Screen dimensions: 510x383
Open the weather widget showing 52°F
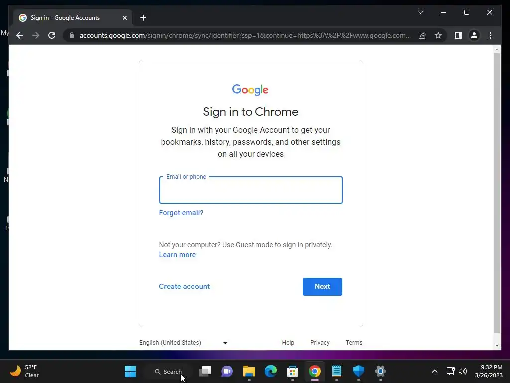(x=25, y=371)
